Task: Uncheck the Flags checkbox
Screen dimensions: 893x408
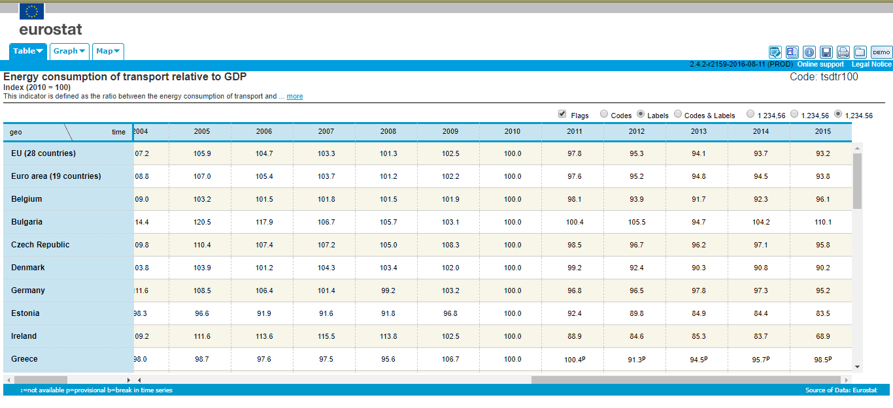Action: coord(562,114)
